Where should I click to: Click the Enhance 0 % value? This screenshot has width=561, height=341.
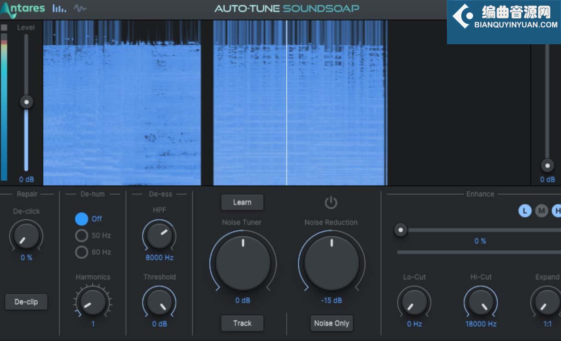point(480,241)
